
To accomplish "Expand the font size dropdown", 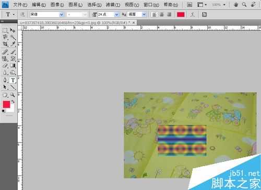I will 116,15.
